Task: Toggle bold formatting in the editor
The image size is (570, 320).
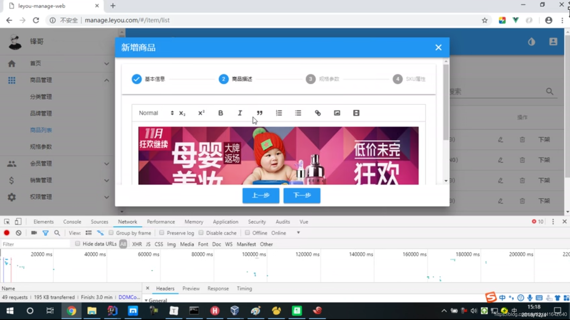Action: point(220,113)
